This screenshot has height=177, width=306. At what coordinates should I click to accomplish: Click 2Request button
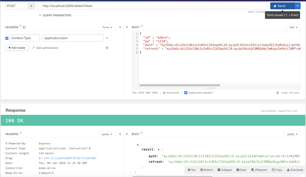pyautogui.click(x=259, y=170)
